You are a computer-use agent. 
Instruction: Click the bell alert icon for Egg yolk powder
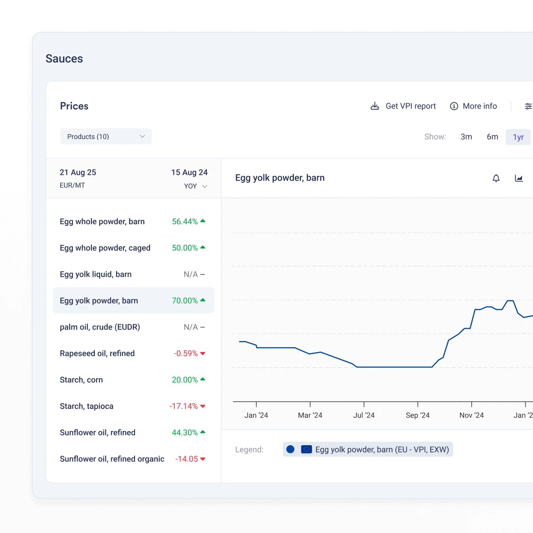point(496,178)
